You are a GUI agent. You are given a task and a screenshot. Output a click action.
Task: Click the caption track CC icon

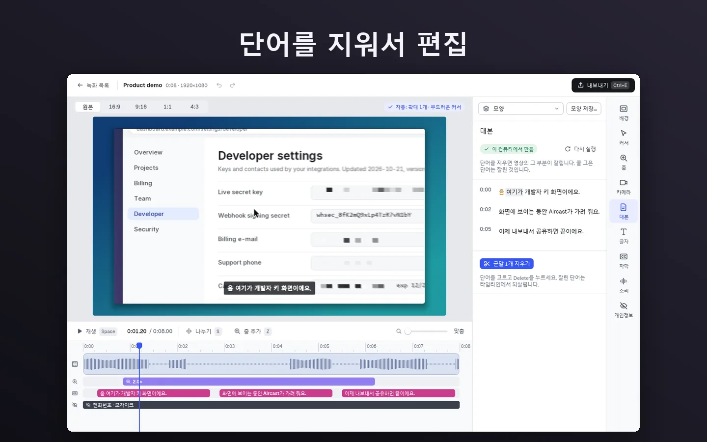click(x=75, y=393)
